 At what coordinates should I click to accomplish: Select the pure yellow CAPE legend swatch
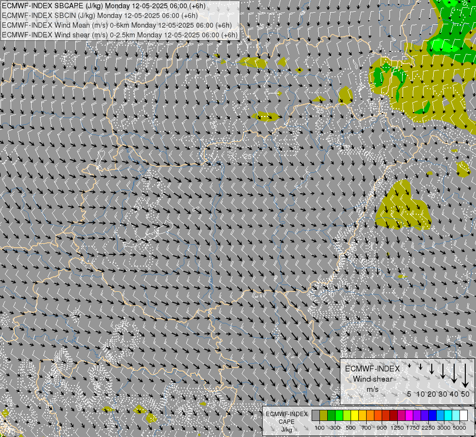coord(354,415)
